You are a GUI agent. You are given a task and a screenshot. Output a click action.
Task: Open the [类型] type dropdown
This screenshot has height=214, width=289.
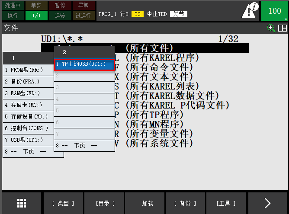point(63,203)
